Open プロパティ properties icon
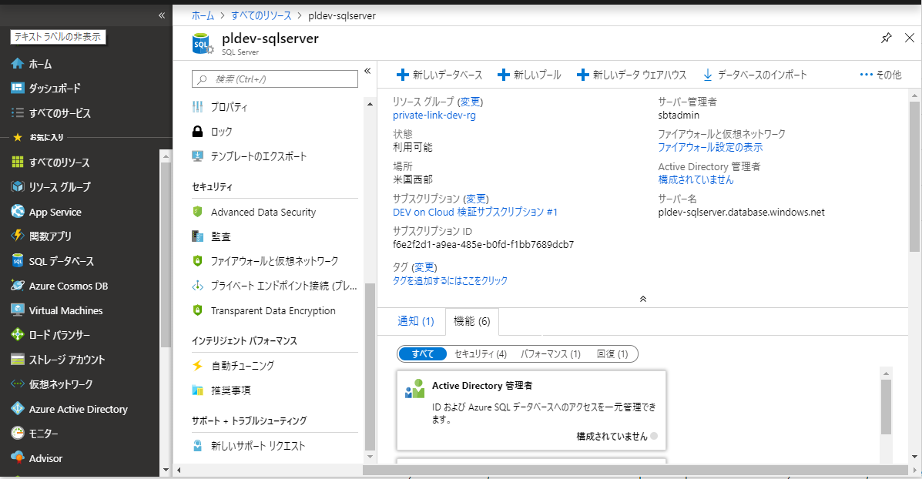Image resolution: width=922 pixels, height=479 pixels. tap(197, 107)
